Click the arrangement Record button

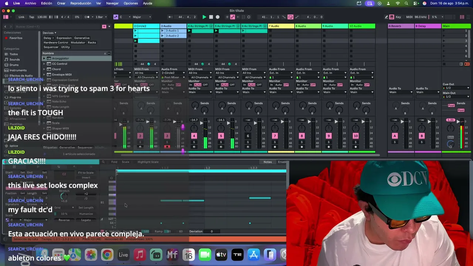pos(218,17)
